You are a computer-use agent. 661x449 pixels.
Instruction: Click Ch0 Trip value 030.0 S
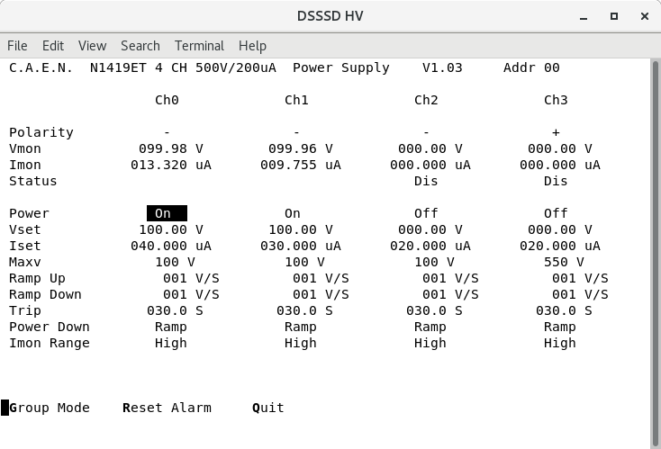coord(175,310)
